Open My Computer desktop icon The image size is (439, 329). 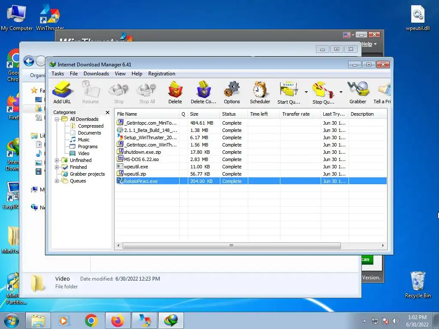[17, 18]
